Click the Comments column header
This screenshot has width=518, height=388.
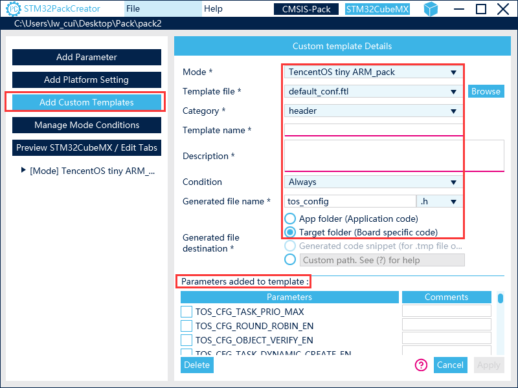[x=447, y=297]
